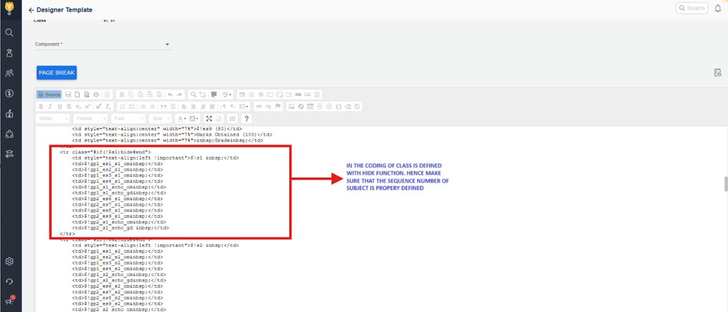Go back using Designer Template arrow
Image resolution: width=728 pixels, height=312 pixels.
point(31,10)
